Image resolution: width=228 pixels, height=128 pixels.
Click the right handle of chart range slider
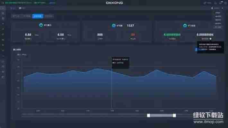tap(174, 116)
